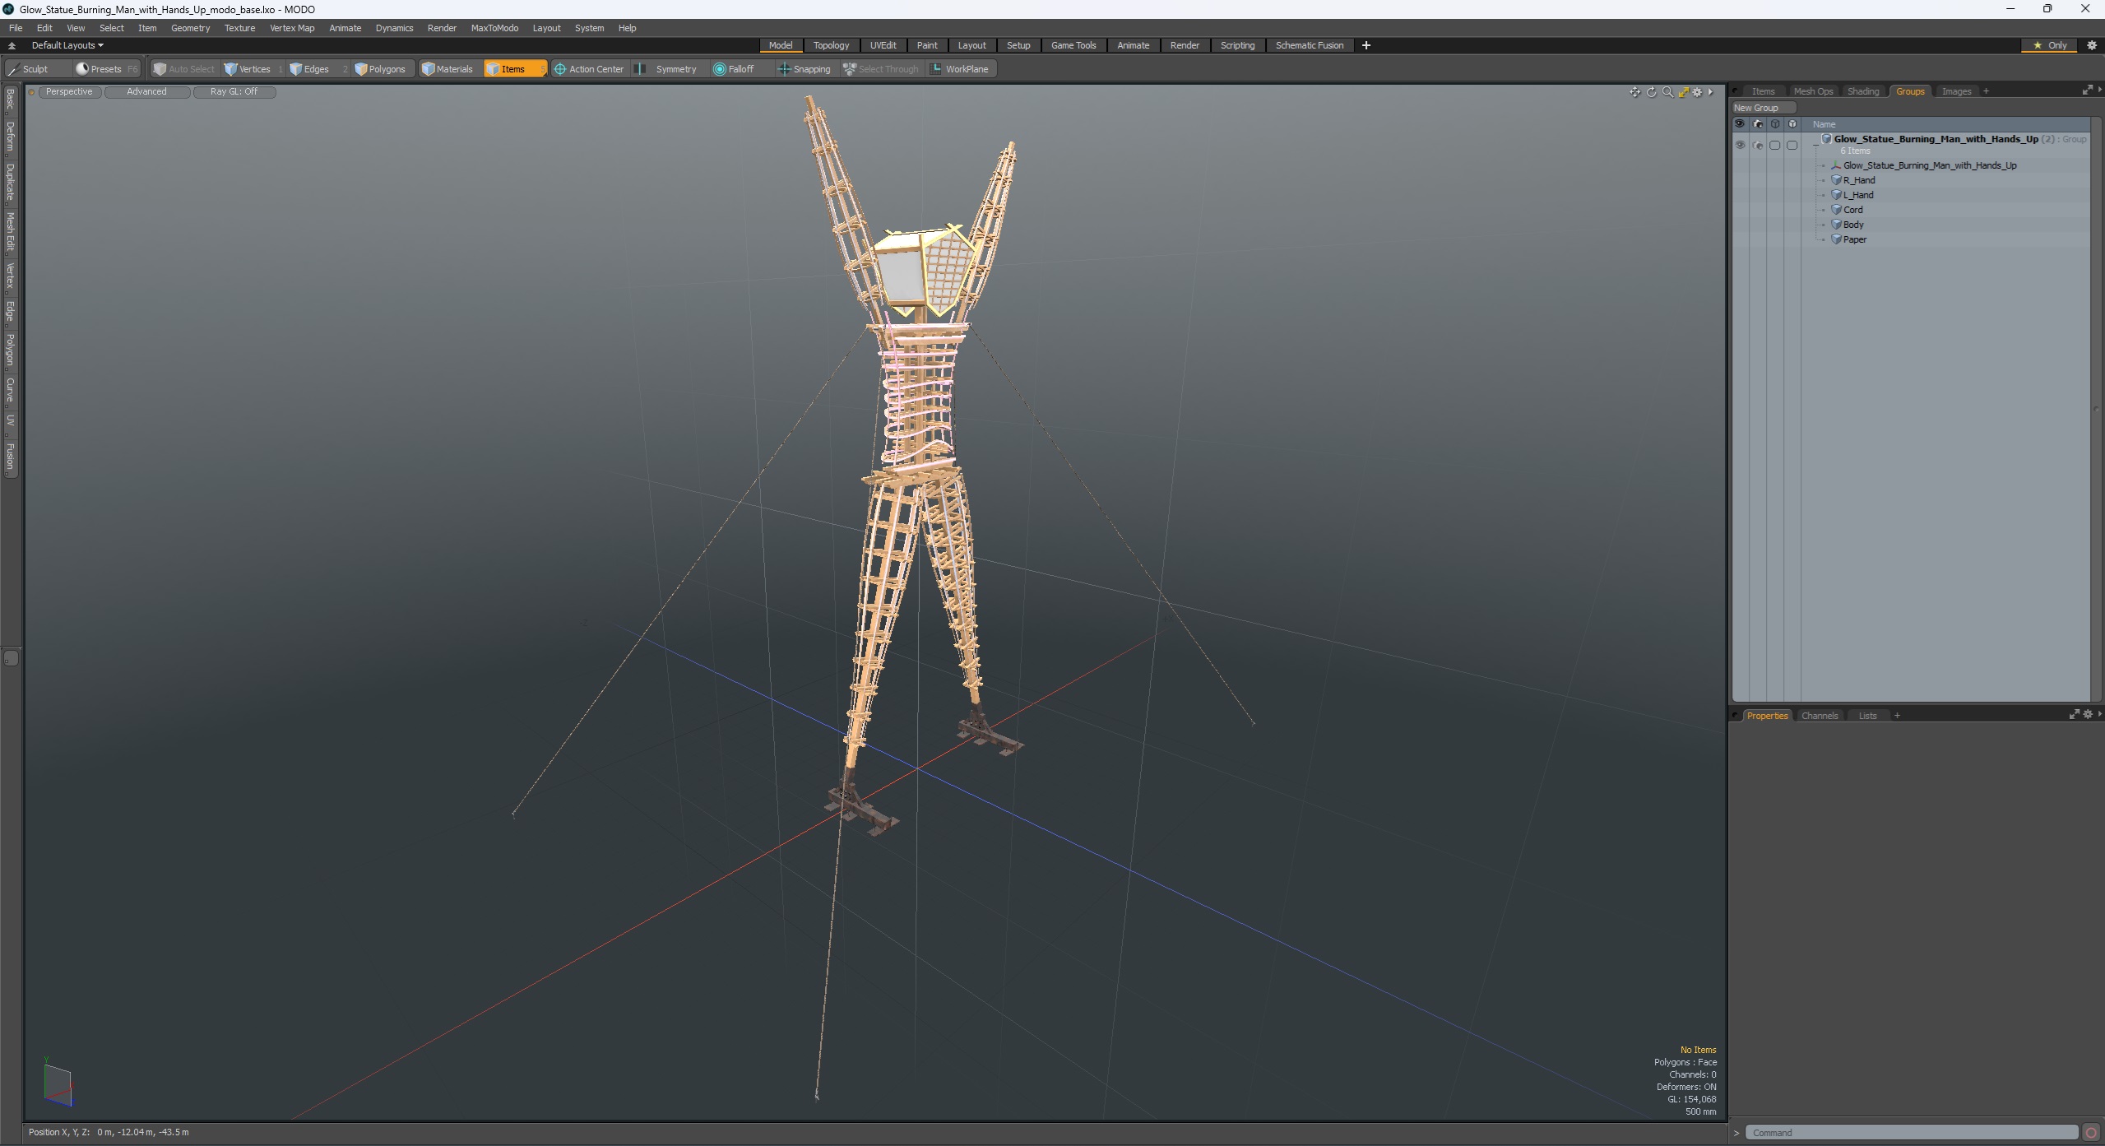Screen dimensions: 2105x1146
Task: Open settings gear next to Only button
Action: coord(2091,45)
